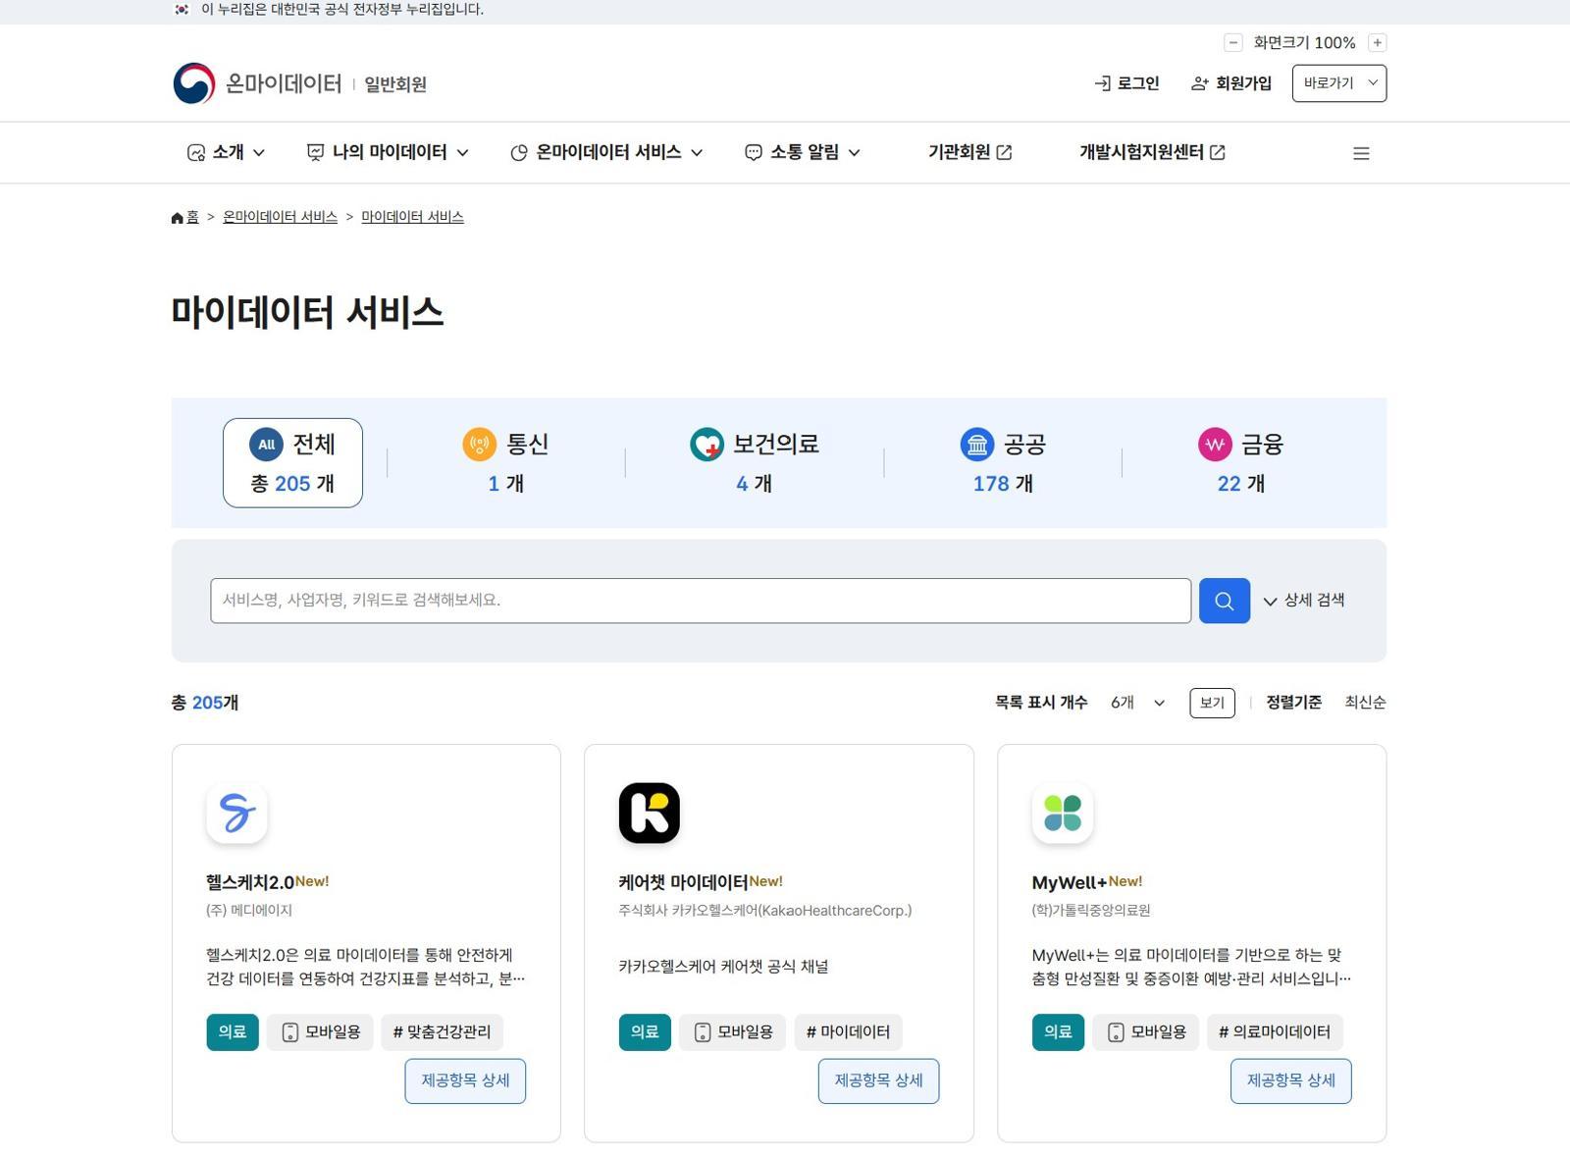Click the 의료 badge on MyWell+ card
This screenshot has width=1570, height=1158.
[1058, 1032]
